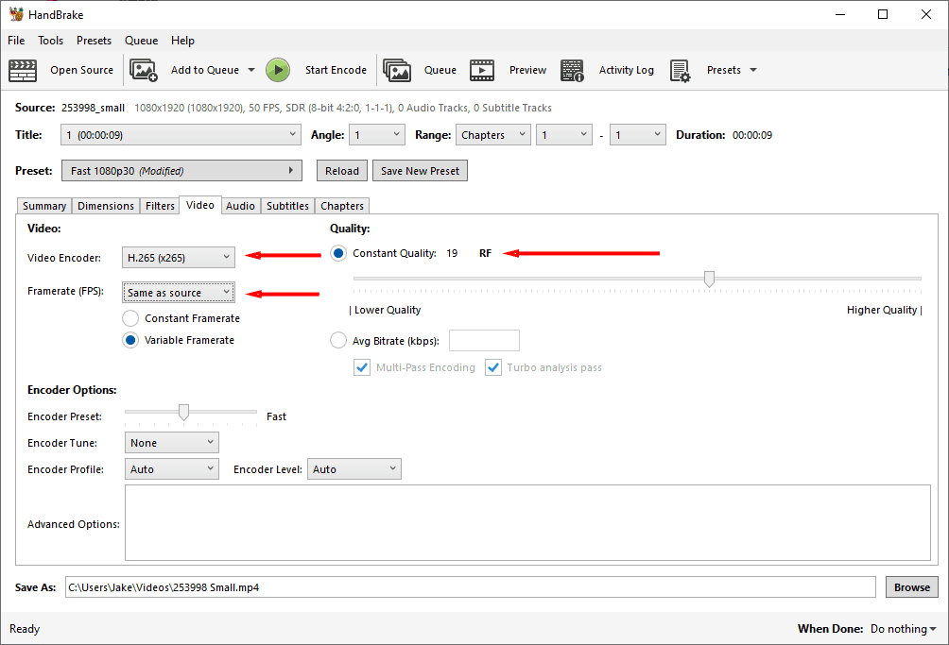Click the Preview filmstrip icon
The width and height of the screenshot is (949, 645).
(482, 70)
